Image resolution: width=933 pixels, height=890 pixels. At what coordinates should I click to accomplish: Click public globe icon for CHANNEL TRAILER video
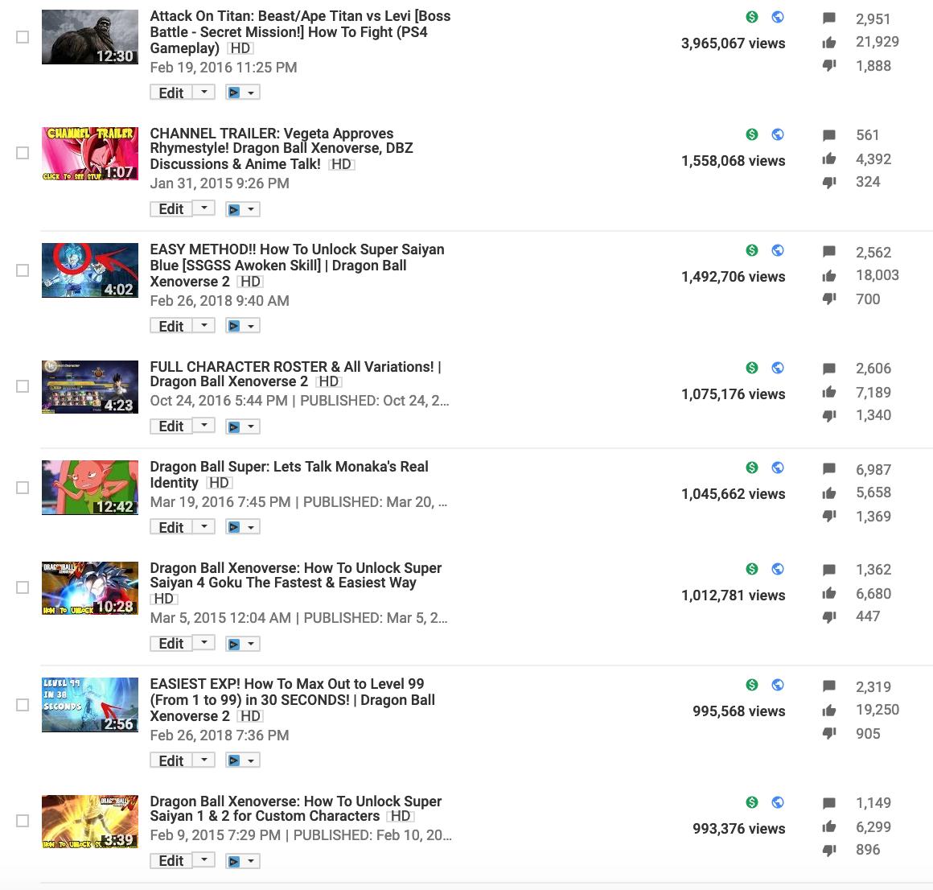coord(778,134)
